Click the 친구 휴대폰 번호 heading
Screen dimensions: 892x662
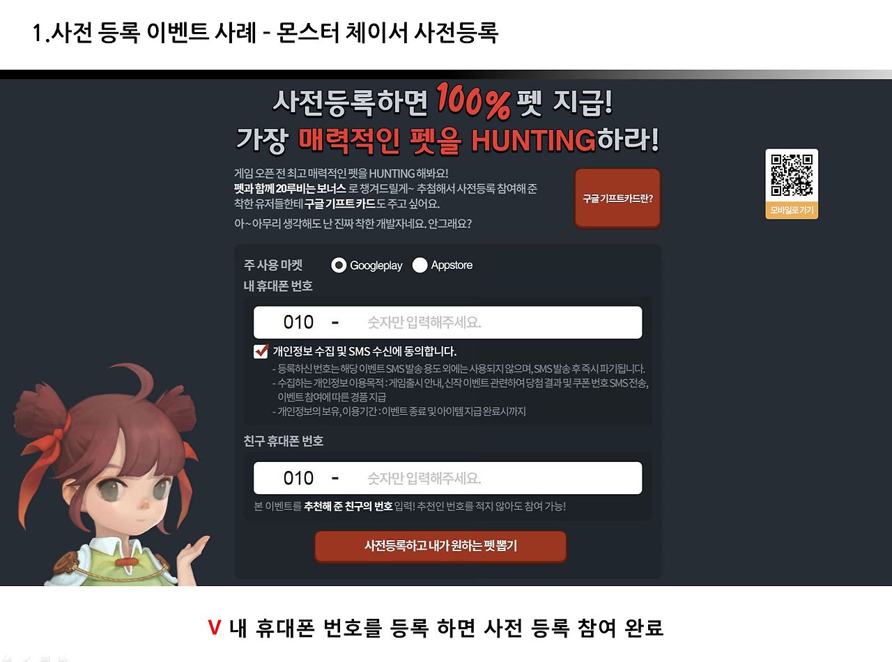(x=284, y=441)
